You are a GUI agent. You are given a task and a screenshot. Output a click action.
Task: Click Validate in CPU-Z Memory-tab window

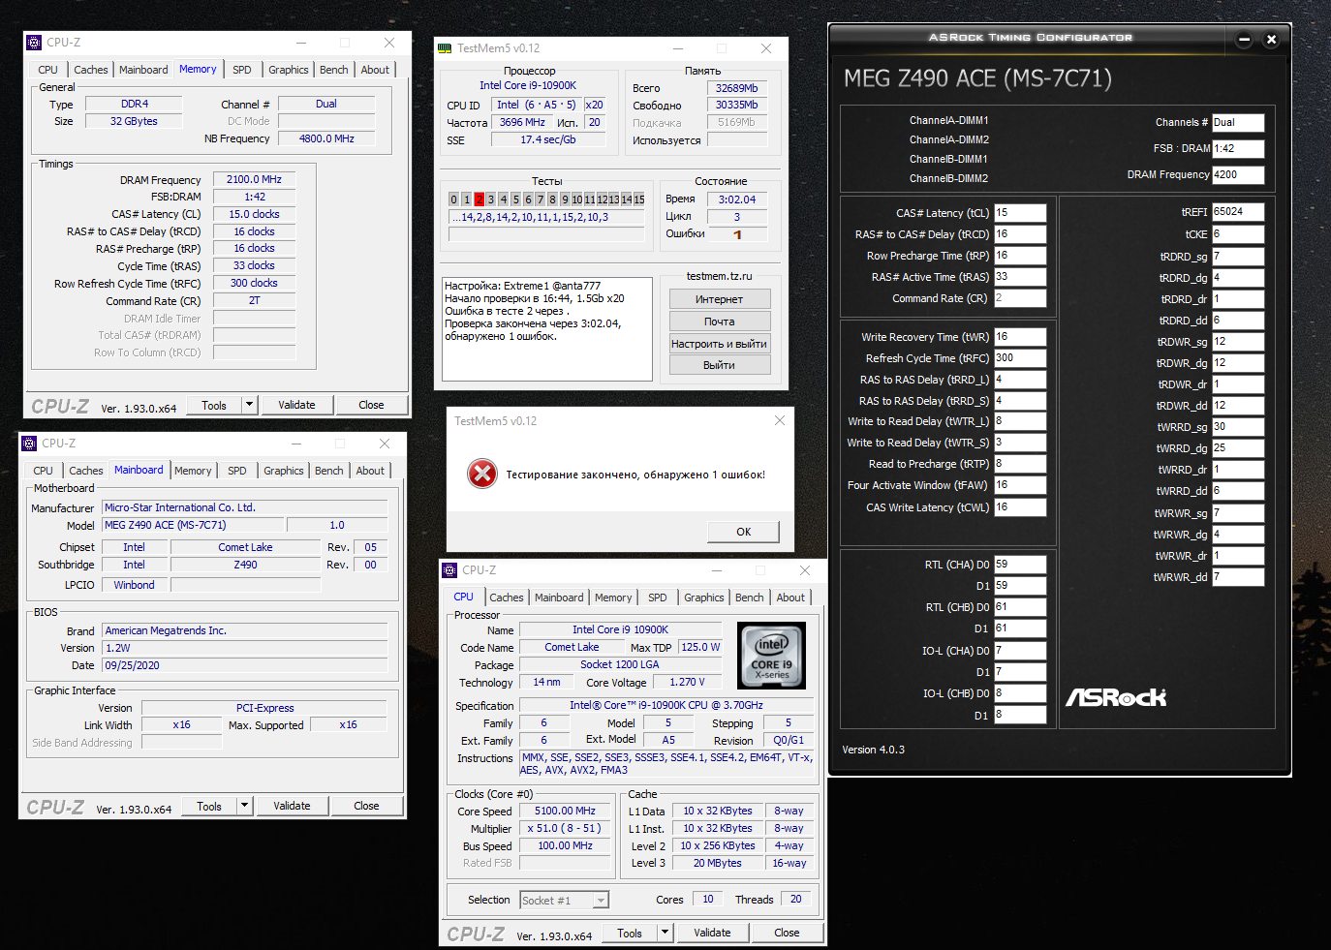(x=296, y=405)
